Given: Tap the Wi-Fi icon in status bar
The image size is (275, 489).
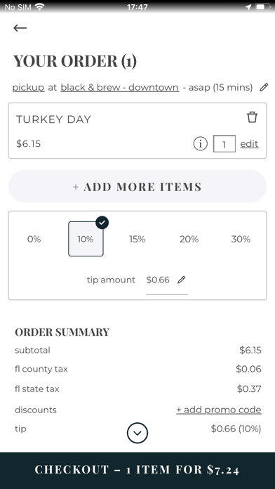Looking at the screenshot, I should 39,7.
